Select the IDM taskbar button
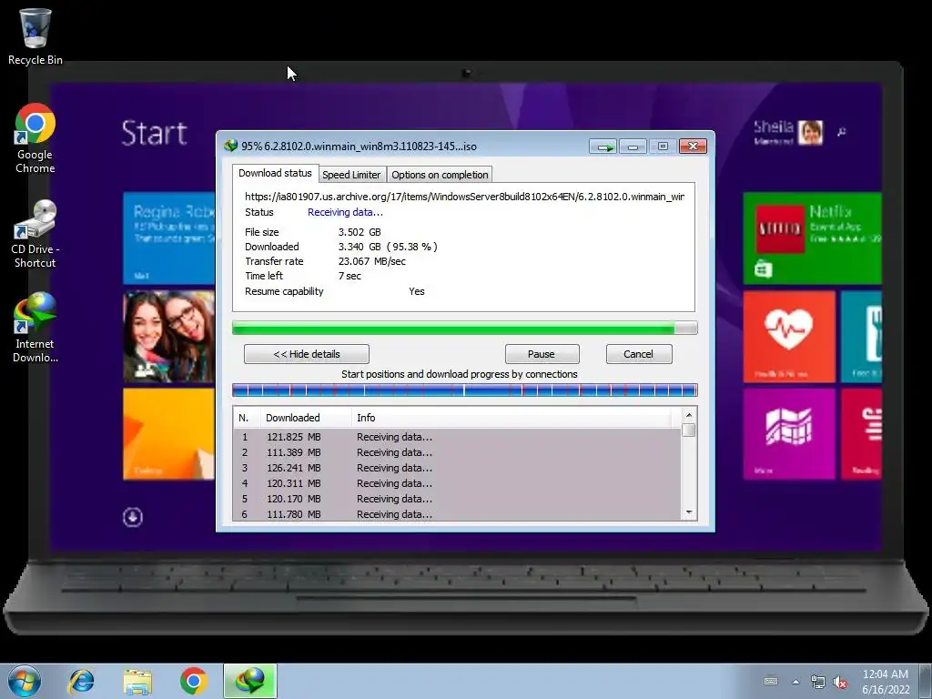Screen dimensions: 932x699 pos(250,681)
